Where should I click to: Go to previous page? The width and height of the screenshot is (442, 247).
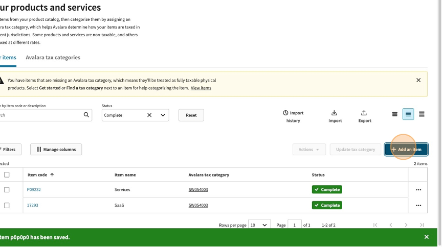[391, 225]
